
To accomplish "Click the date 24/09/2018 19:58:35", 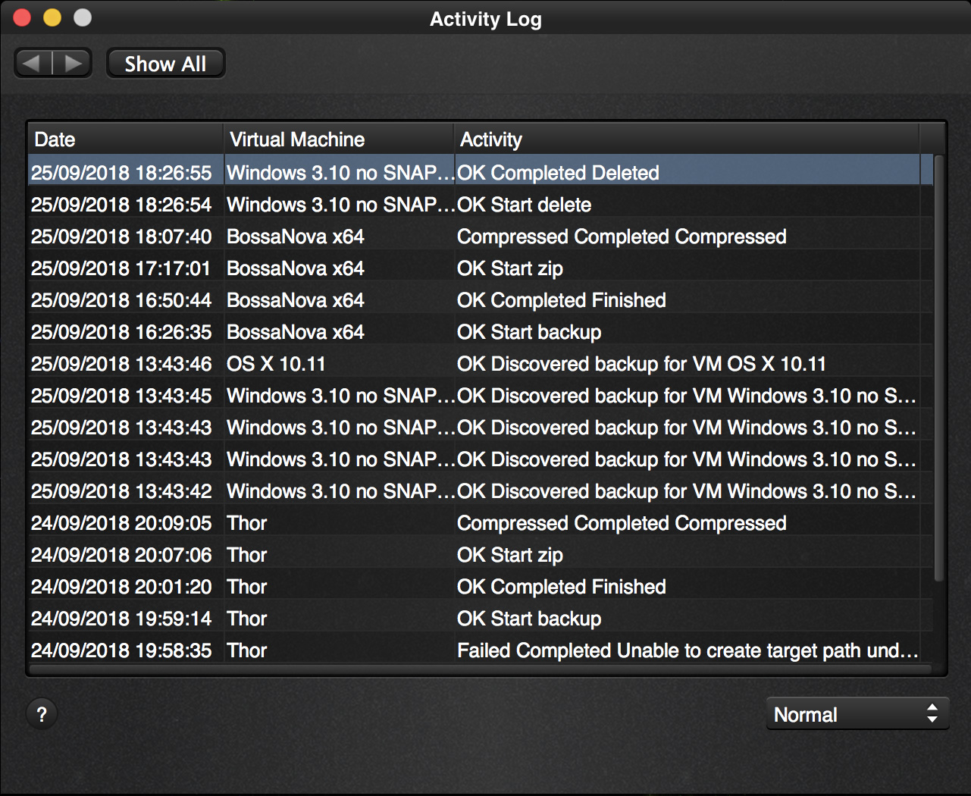I will (x=121, y=650).
